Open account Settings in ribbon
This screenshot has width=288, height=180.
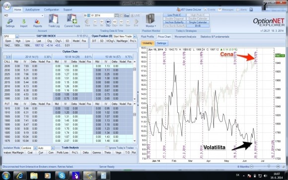(10, 23)
